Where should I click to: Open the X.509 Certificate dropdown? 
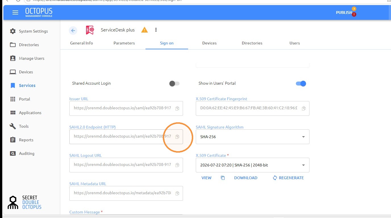coord(253,165)
